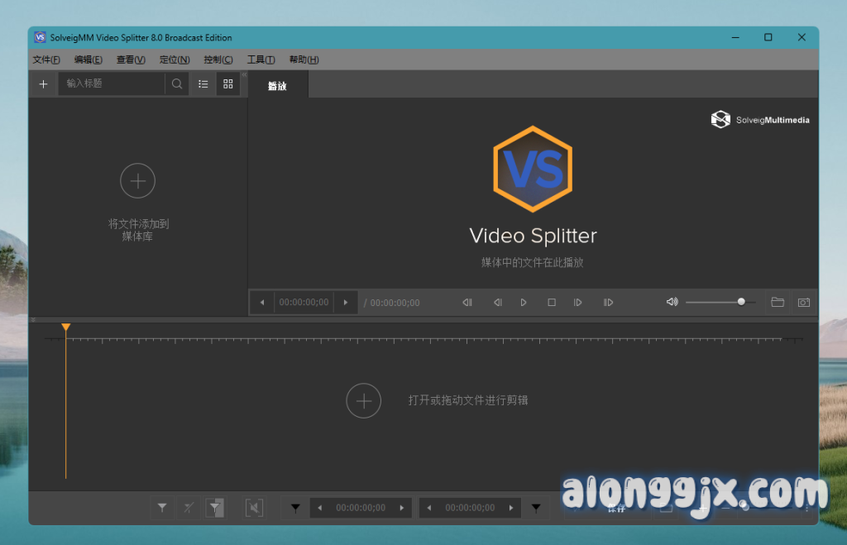Image resolution: width=847 pixels, height=545 pixels.
Task: Click the right arrow of fragment start timecode
Action: 402,508
